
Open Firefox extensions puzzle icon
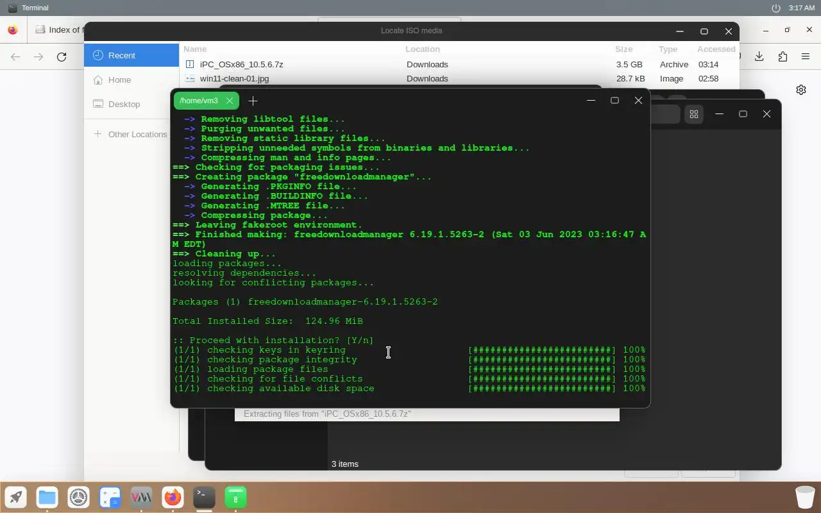pyautogui.click(x=783, y=56)
